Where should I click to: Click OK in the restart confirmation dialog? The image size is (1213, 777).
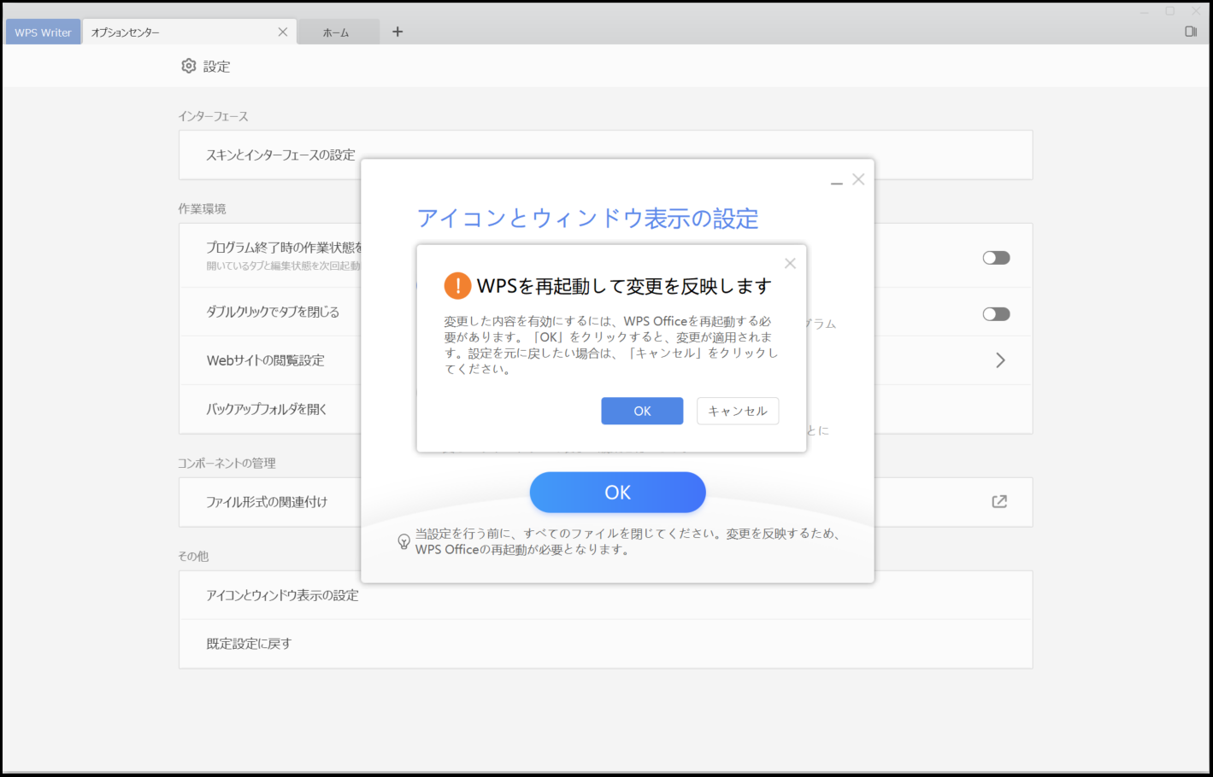tap(642, 411)
